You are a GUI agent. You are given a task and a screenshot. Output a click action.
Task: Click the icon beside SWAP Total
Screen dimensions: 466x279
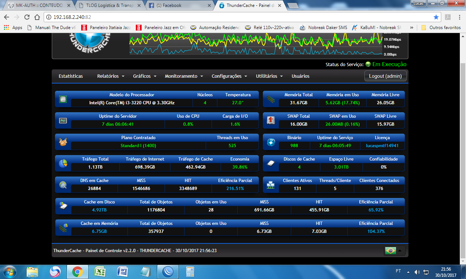coord(271,121)
